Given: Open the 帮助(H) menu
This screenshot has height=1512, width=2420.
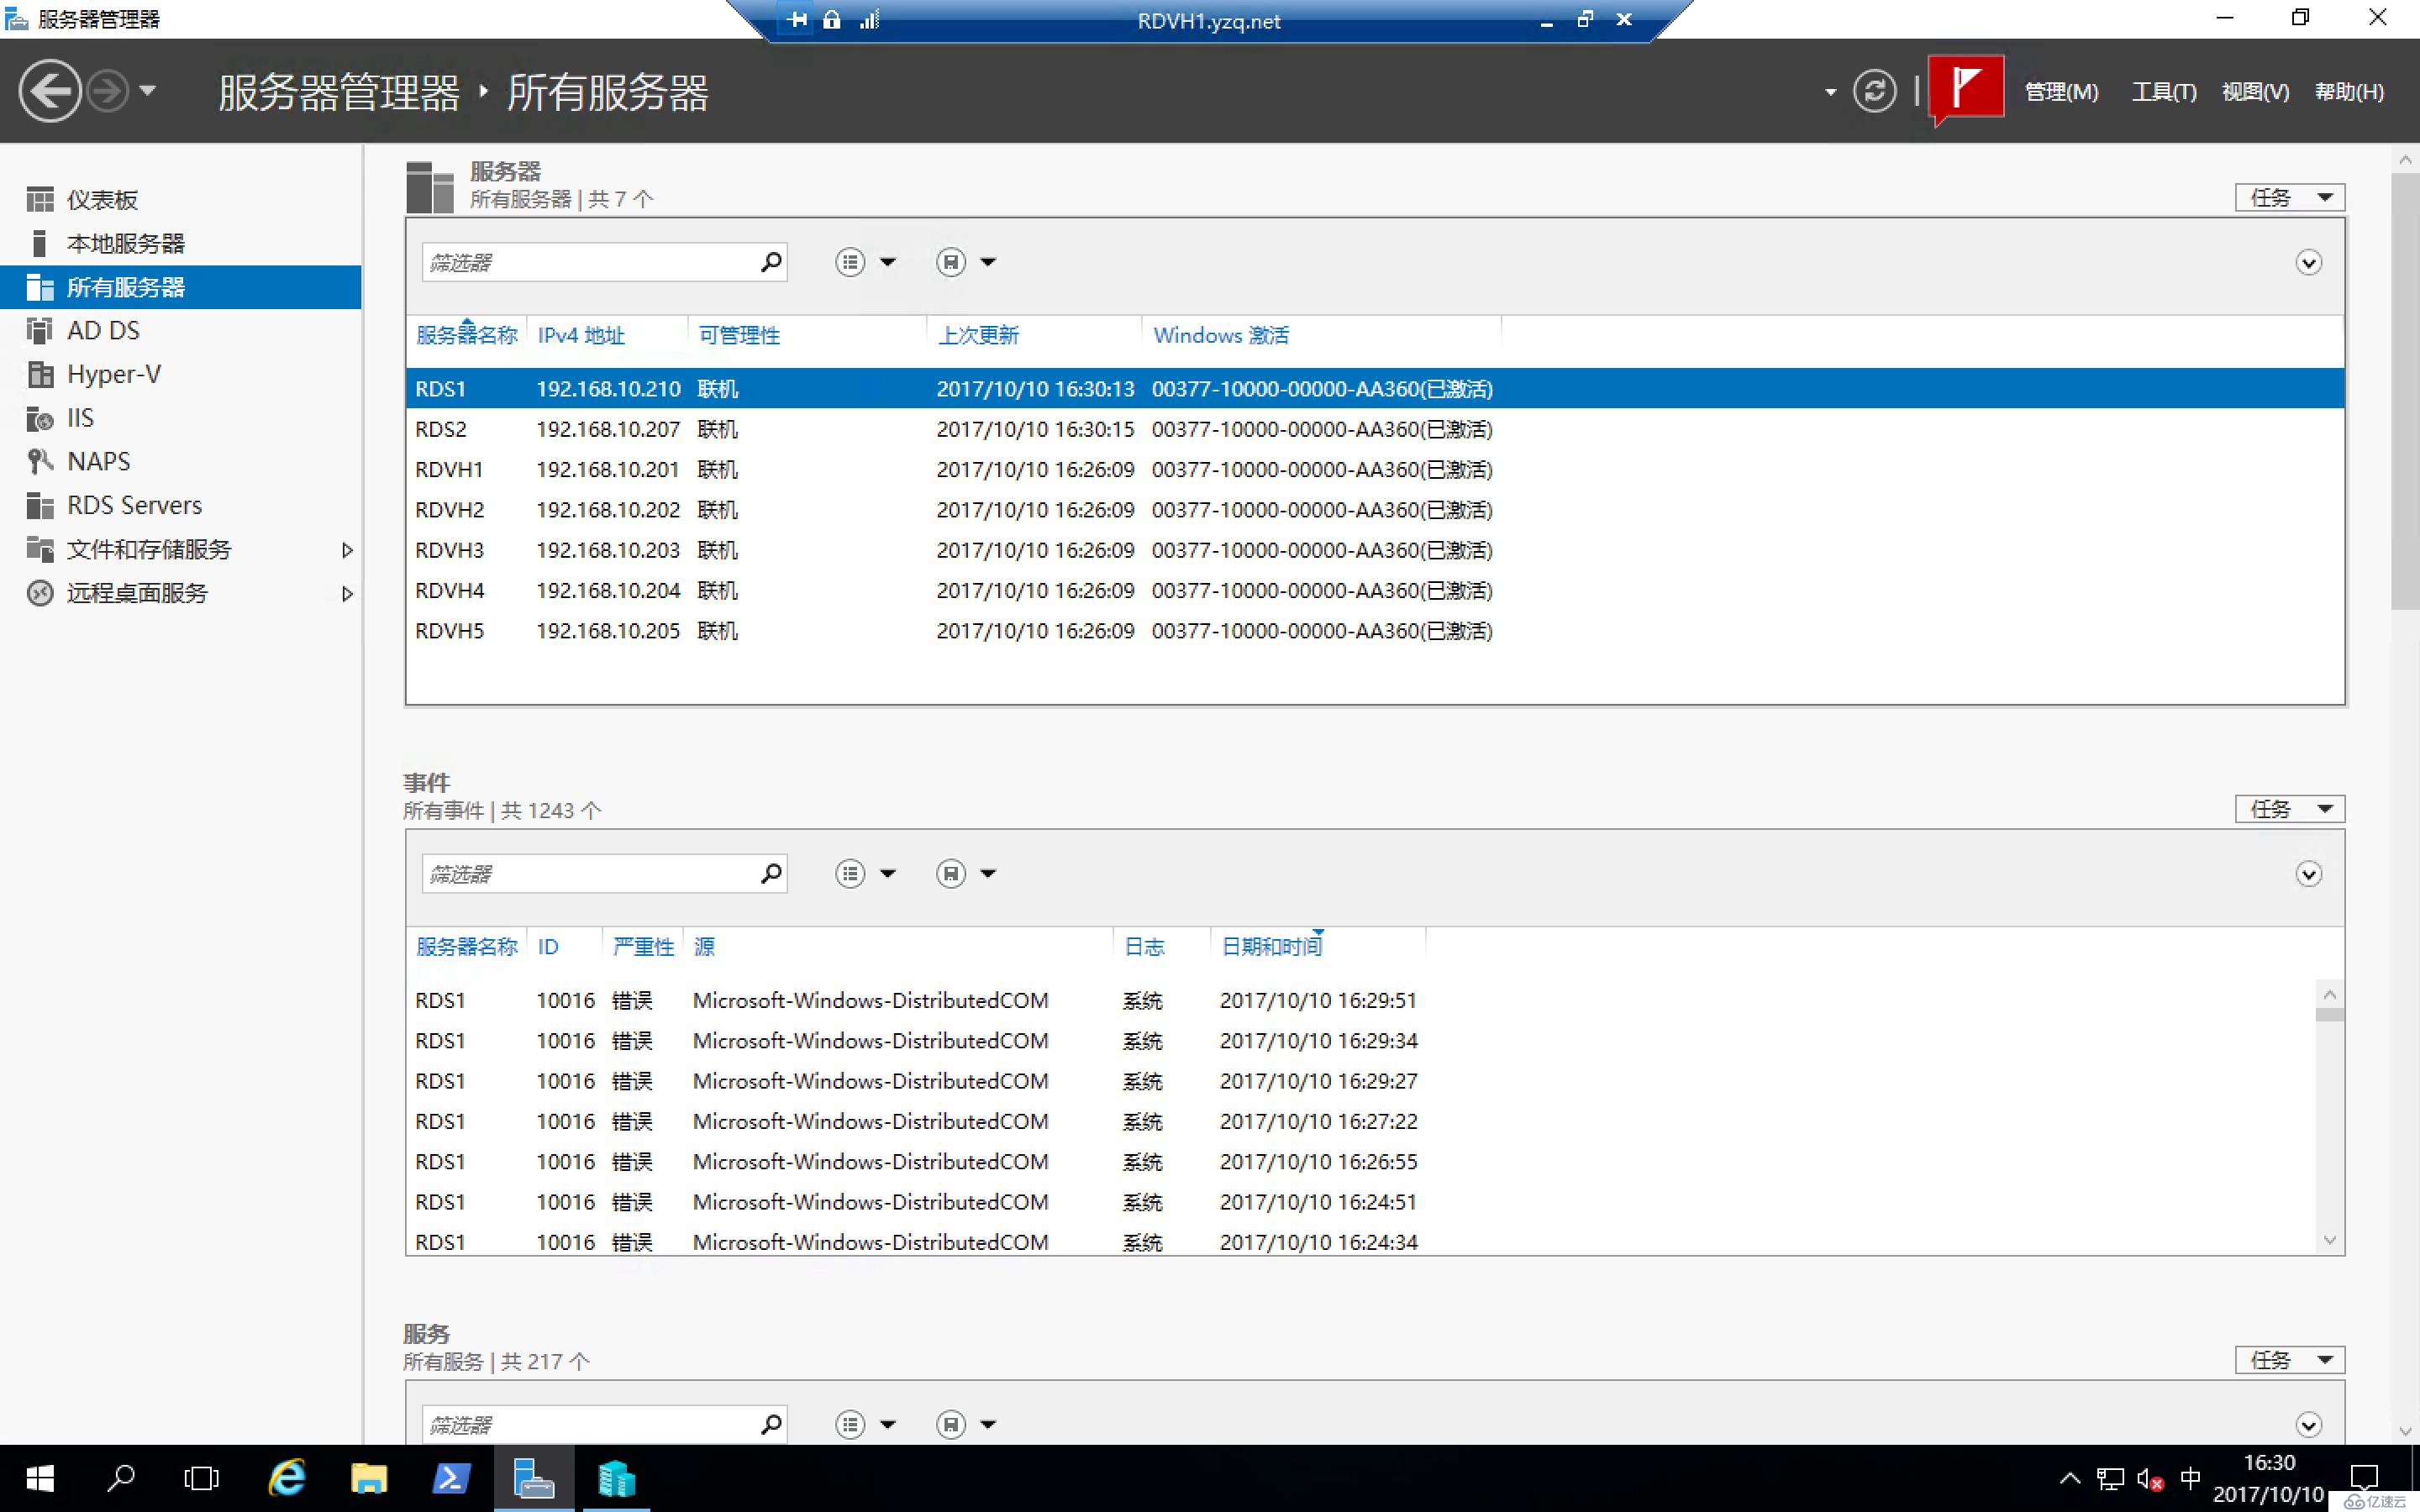Looking at the screenshot, I should pyautogui.click(x=2349, y=92).
